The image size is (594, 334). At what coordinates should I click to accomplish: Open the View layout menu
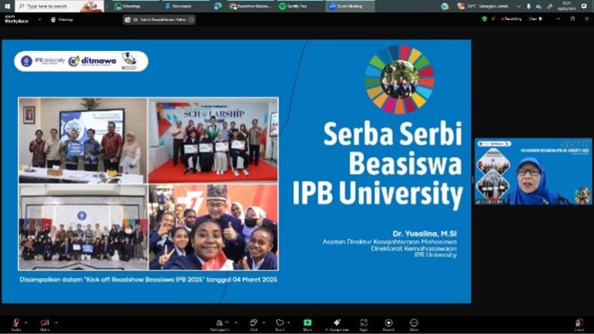(x=535, y=19)
